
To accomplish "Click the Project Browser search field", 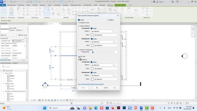I will click(x=14, y=67).
